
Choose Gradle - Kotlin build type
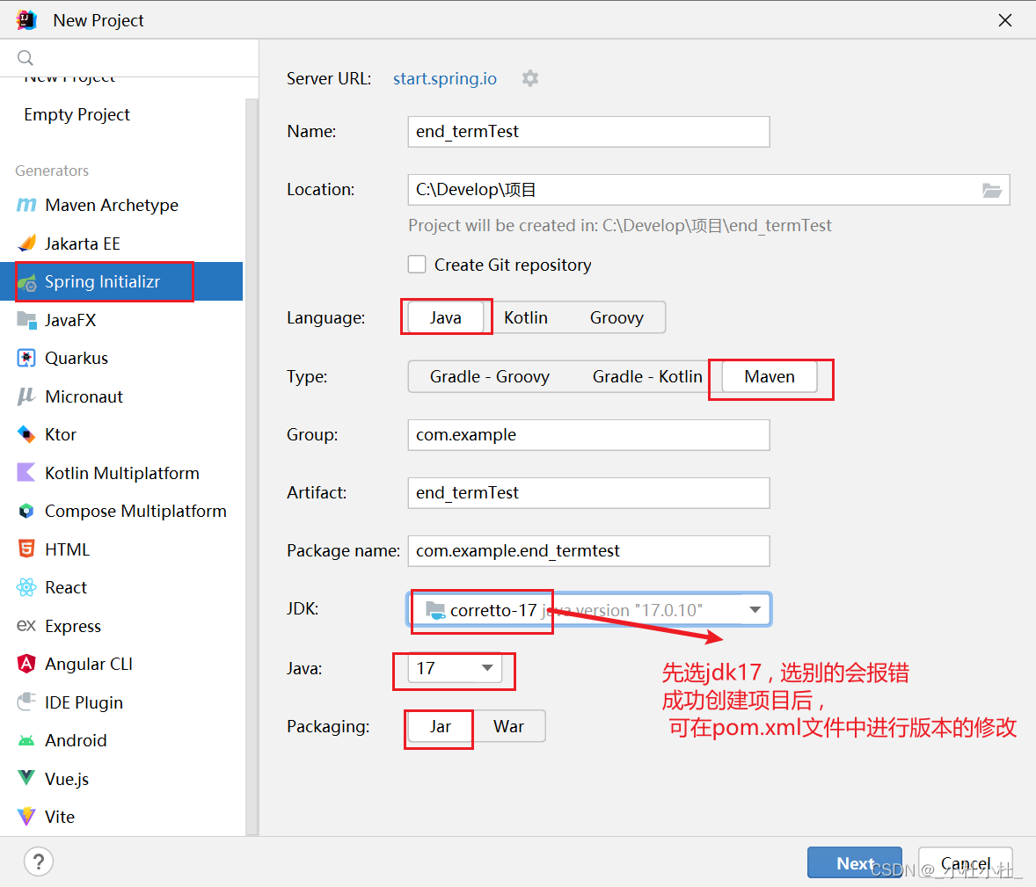tap(647, 376)
